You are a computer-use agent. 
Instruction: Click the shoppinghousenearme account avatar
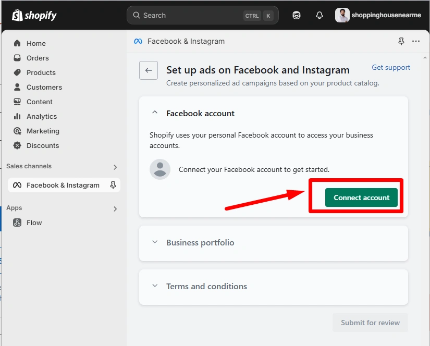pyautogui.click(x=342, y=15)
